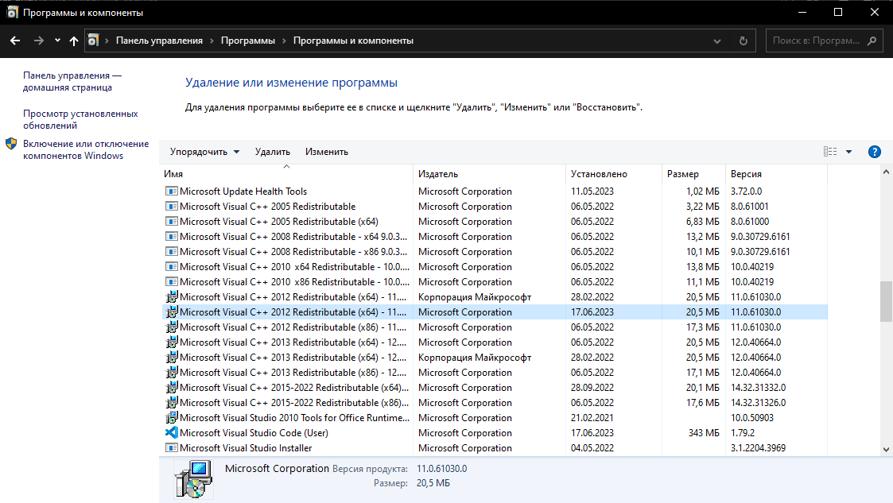
Task: Click version 14.32.31332.0 cell
Action: coord(758,388)
